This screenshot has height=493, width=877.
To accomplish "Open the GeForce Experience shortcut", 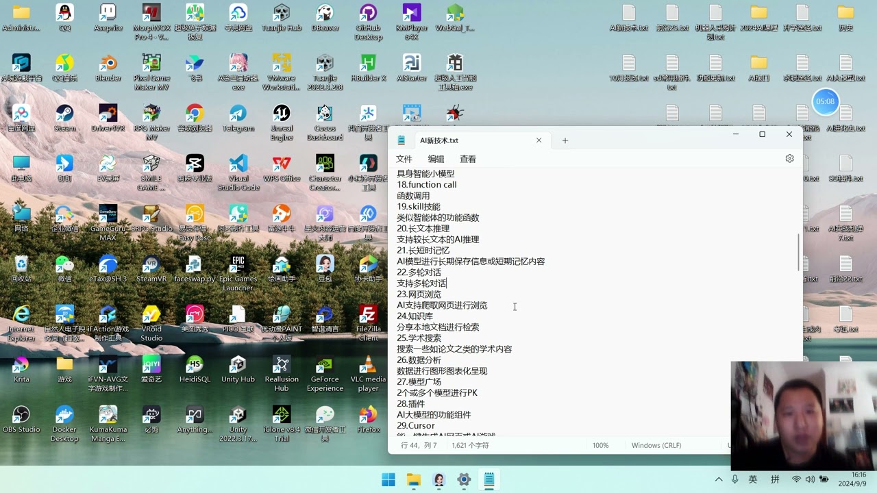I will coord(325,372).
